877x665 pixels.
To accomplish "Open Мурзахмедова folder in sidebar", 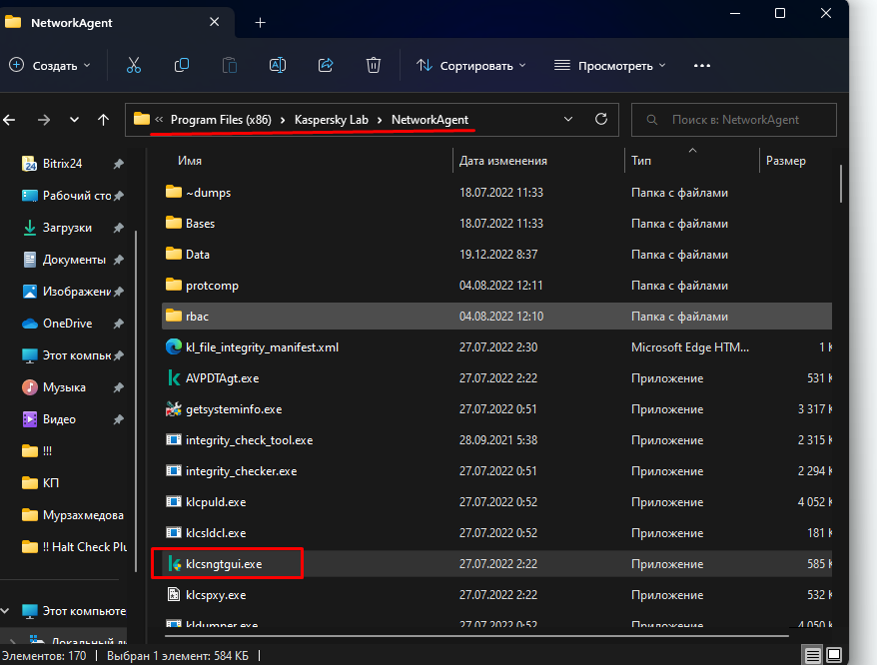I will click(x=73, y=515).
